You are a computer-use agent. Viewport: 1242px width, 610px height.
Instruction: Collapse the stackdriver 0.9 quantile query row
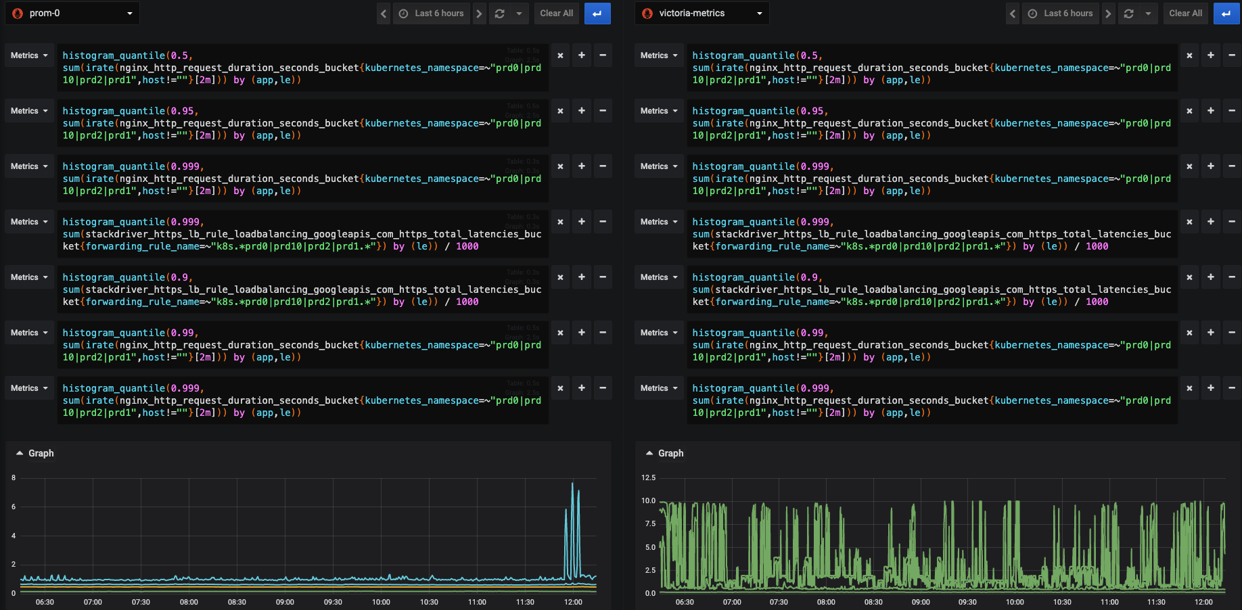tap(603, 277)
